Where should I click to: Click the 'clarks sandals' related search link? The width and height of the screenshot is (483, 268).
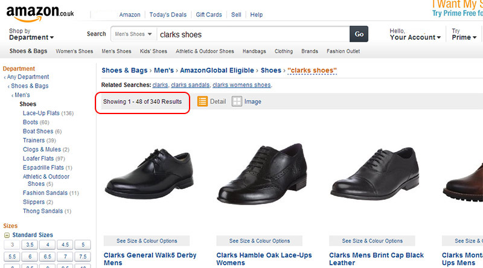(190, 85)
